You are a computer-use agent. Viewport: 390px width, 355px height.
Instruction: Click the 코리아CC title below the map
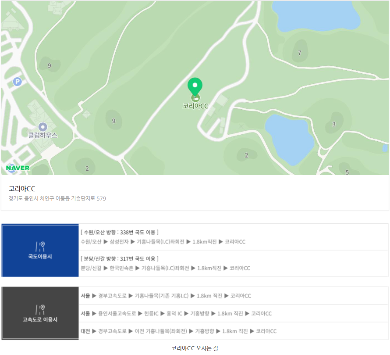(x=22, y=189)
